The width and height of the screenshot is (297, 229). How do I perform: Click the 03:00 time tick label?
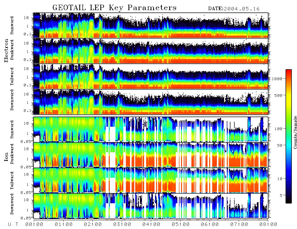tap(122, 224)
